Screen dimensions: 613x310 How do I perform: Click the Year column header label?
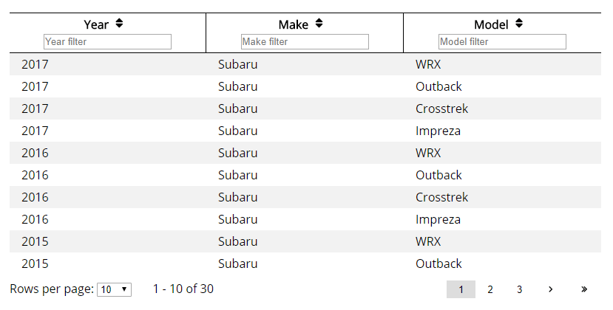click(x=96, y=24)
